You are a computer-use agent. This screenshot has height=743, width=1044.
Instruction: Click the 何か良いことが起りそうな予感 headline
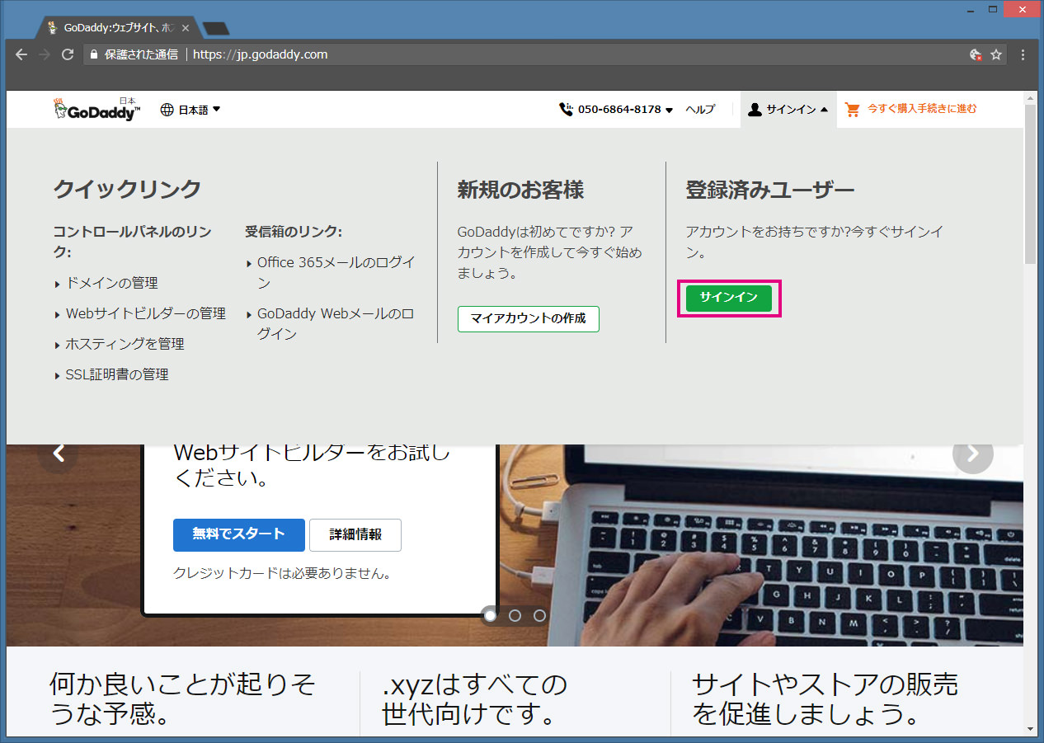pos(182,698)
